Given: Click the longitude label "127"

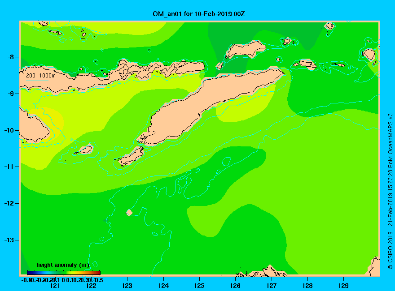Looking at the screenshot, I should click(x=271, y=286).
